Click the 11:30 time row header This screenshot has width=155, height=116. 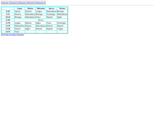8,23
